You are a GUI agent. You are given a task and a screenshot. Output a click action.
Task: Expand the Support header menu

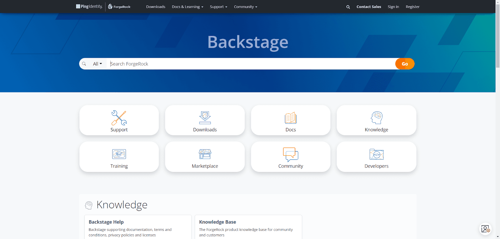point(218,7)
